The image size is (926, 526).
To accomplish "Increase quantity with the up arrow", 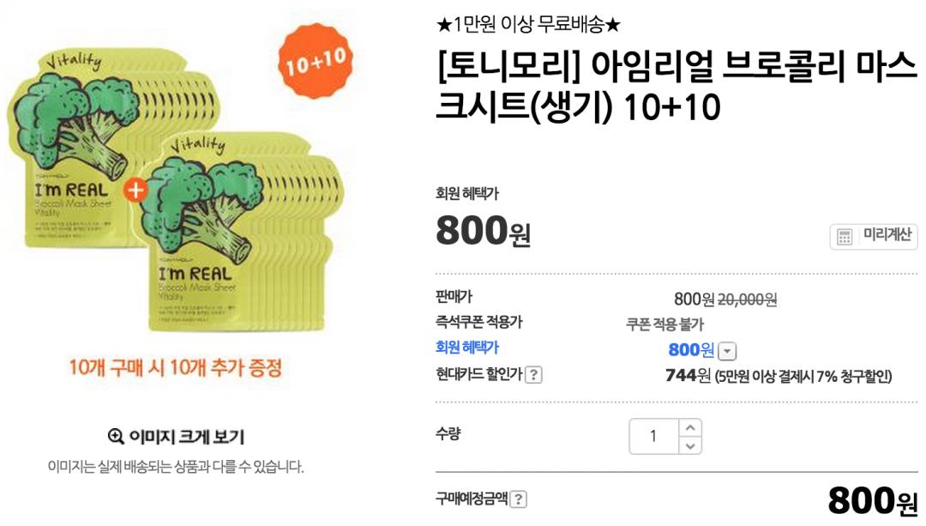I will click(691, 426).
